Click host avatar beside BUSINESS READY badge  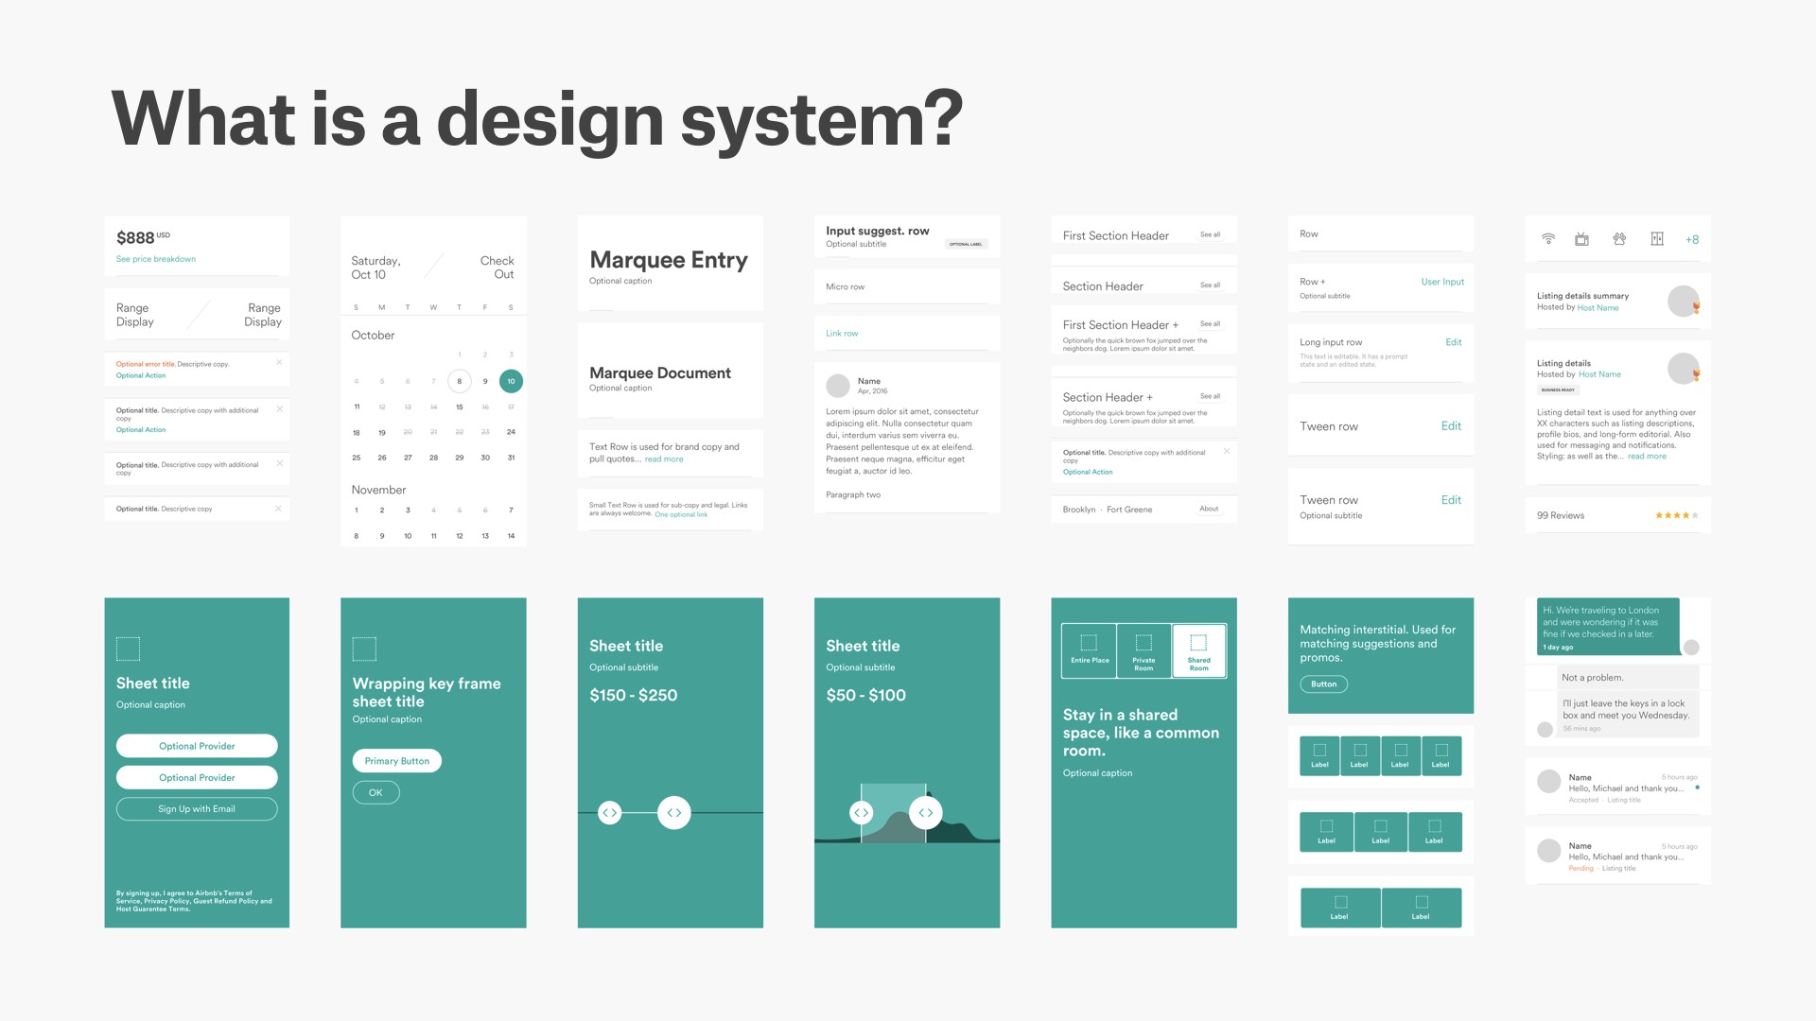pos(1683,369)
